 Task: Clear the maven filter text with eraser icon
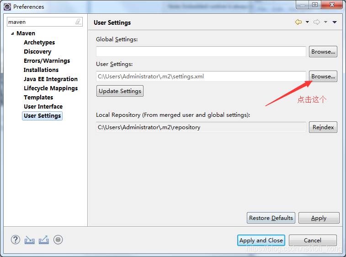(78, 22)
